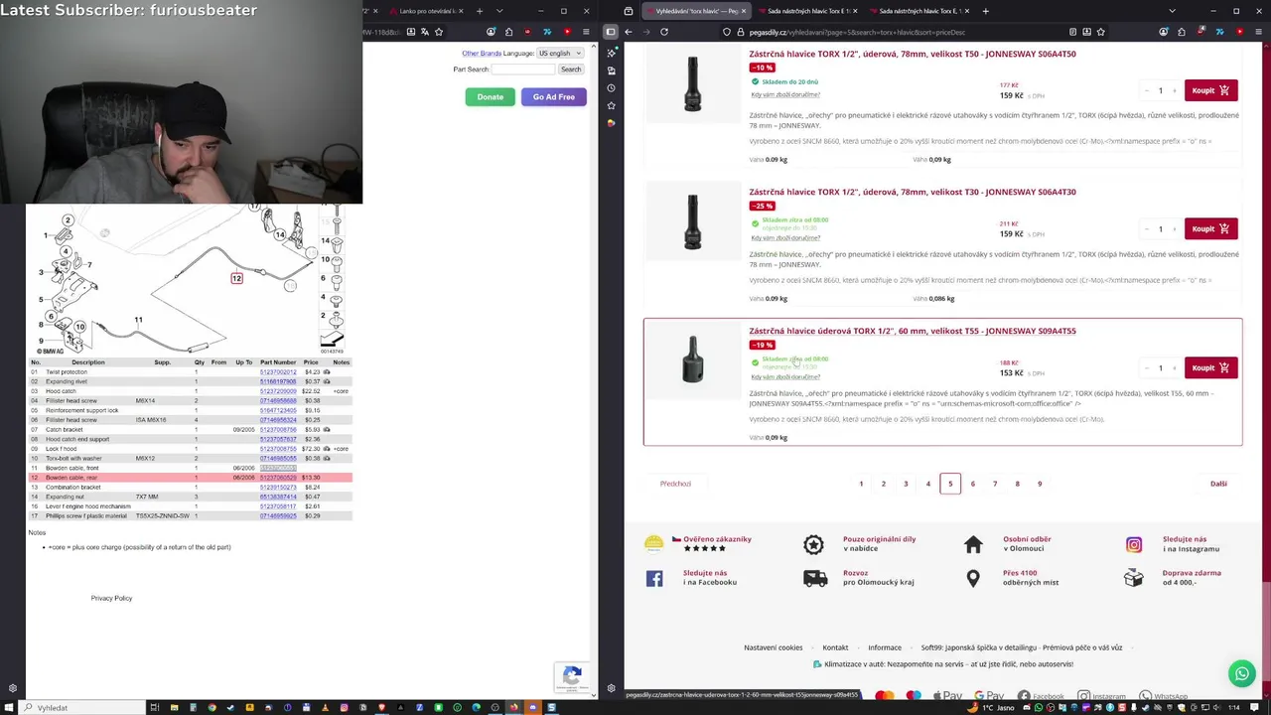Open the Other Brands link
The height and width of the screenshot is (715, 1271).
482,53
